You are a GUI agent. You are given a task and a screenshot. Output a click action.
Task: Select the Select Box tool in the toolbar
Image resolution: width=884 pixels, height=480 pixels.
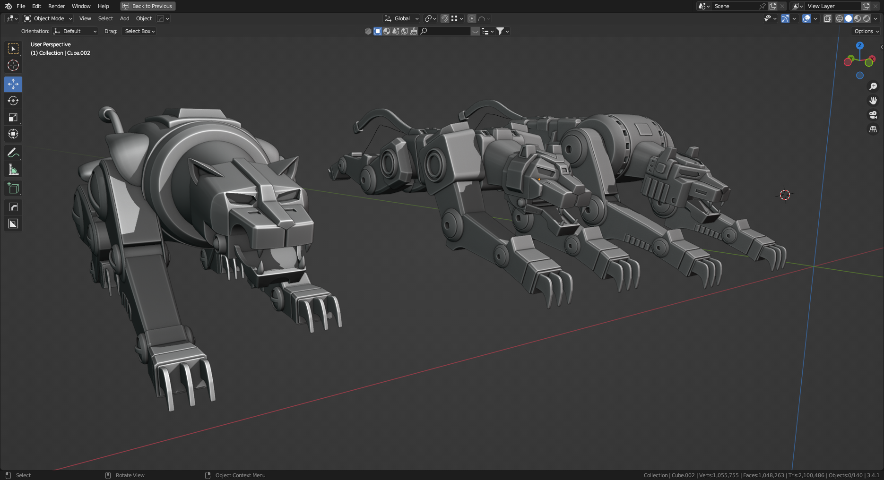13,49
